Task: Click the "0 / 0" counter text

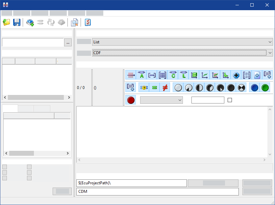Action: click(81, 88)
